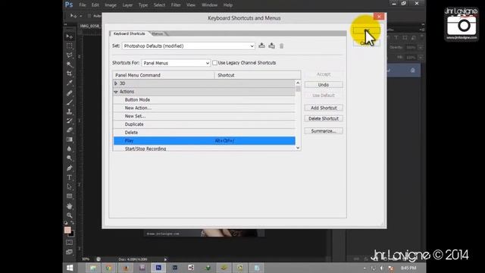485x273 pixels.
Task: Select the Hand tool
Action: [x=70, y=206]
